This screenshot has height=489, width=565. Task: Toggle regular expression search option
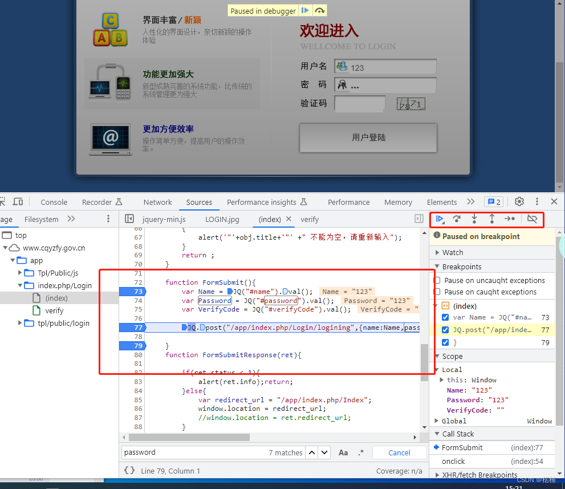click(361, 452)
